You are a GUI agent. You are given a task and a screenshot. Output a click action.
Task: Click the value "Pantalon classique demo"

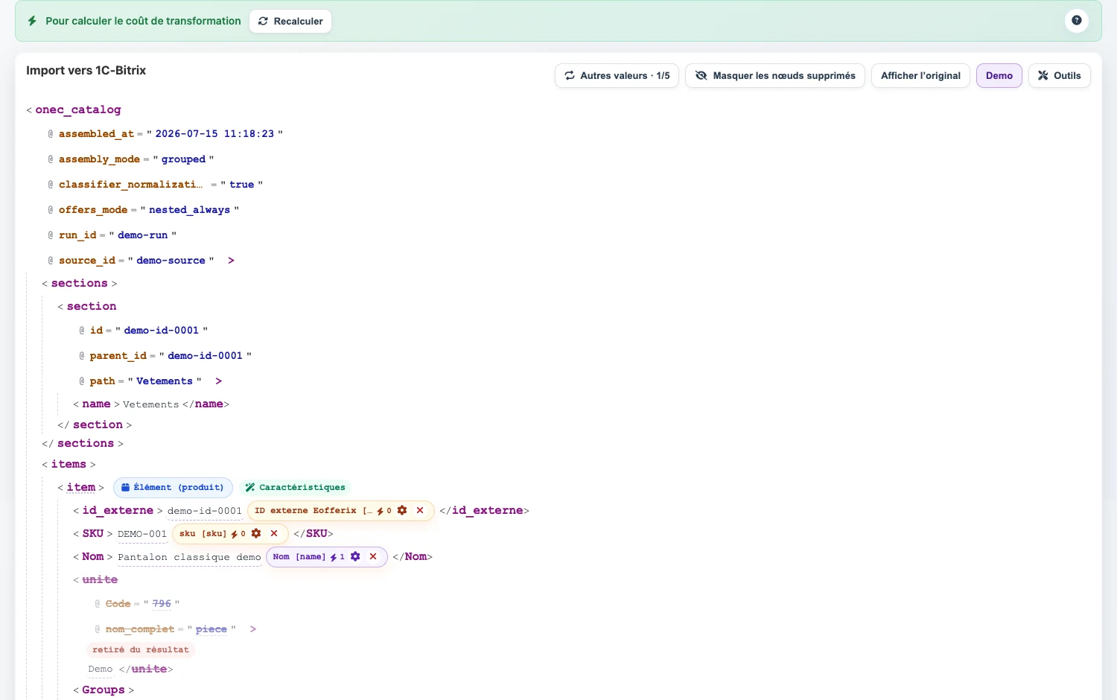click(x=189, y=557)
